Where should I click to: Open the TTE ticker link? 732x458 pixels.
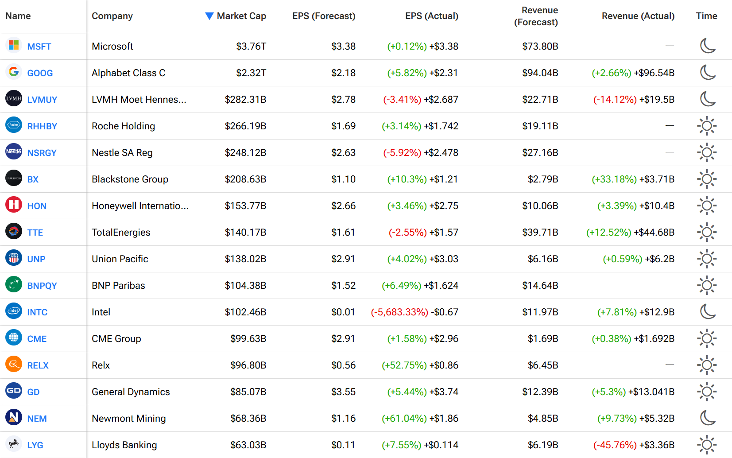(35, 233)
